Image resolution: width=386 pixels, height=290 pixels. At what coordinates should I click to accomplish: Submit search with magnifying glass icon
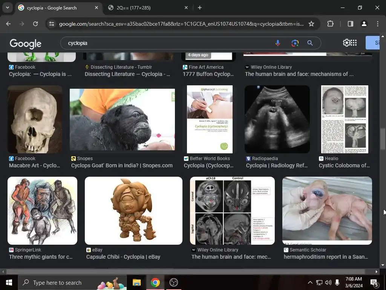[x=310, y=43]
